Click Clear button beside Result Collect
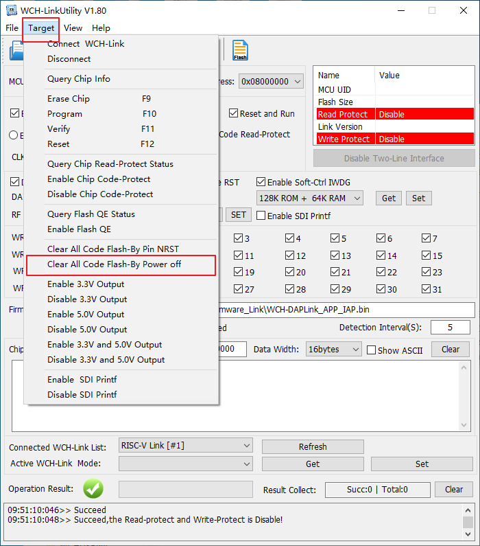Image resolution: width=480 pixels, height=546 pixels. coord(453,490)
